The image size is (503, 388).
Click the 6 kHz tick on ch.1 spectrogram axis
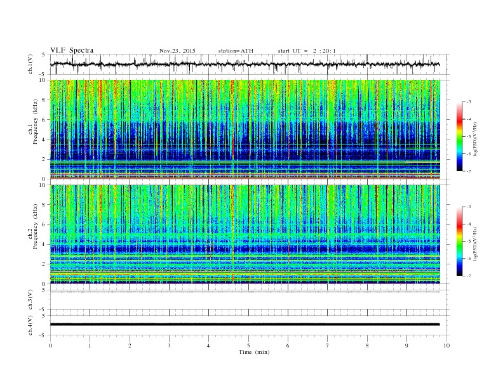(x=44, y=120)
